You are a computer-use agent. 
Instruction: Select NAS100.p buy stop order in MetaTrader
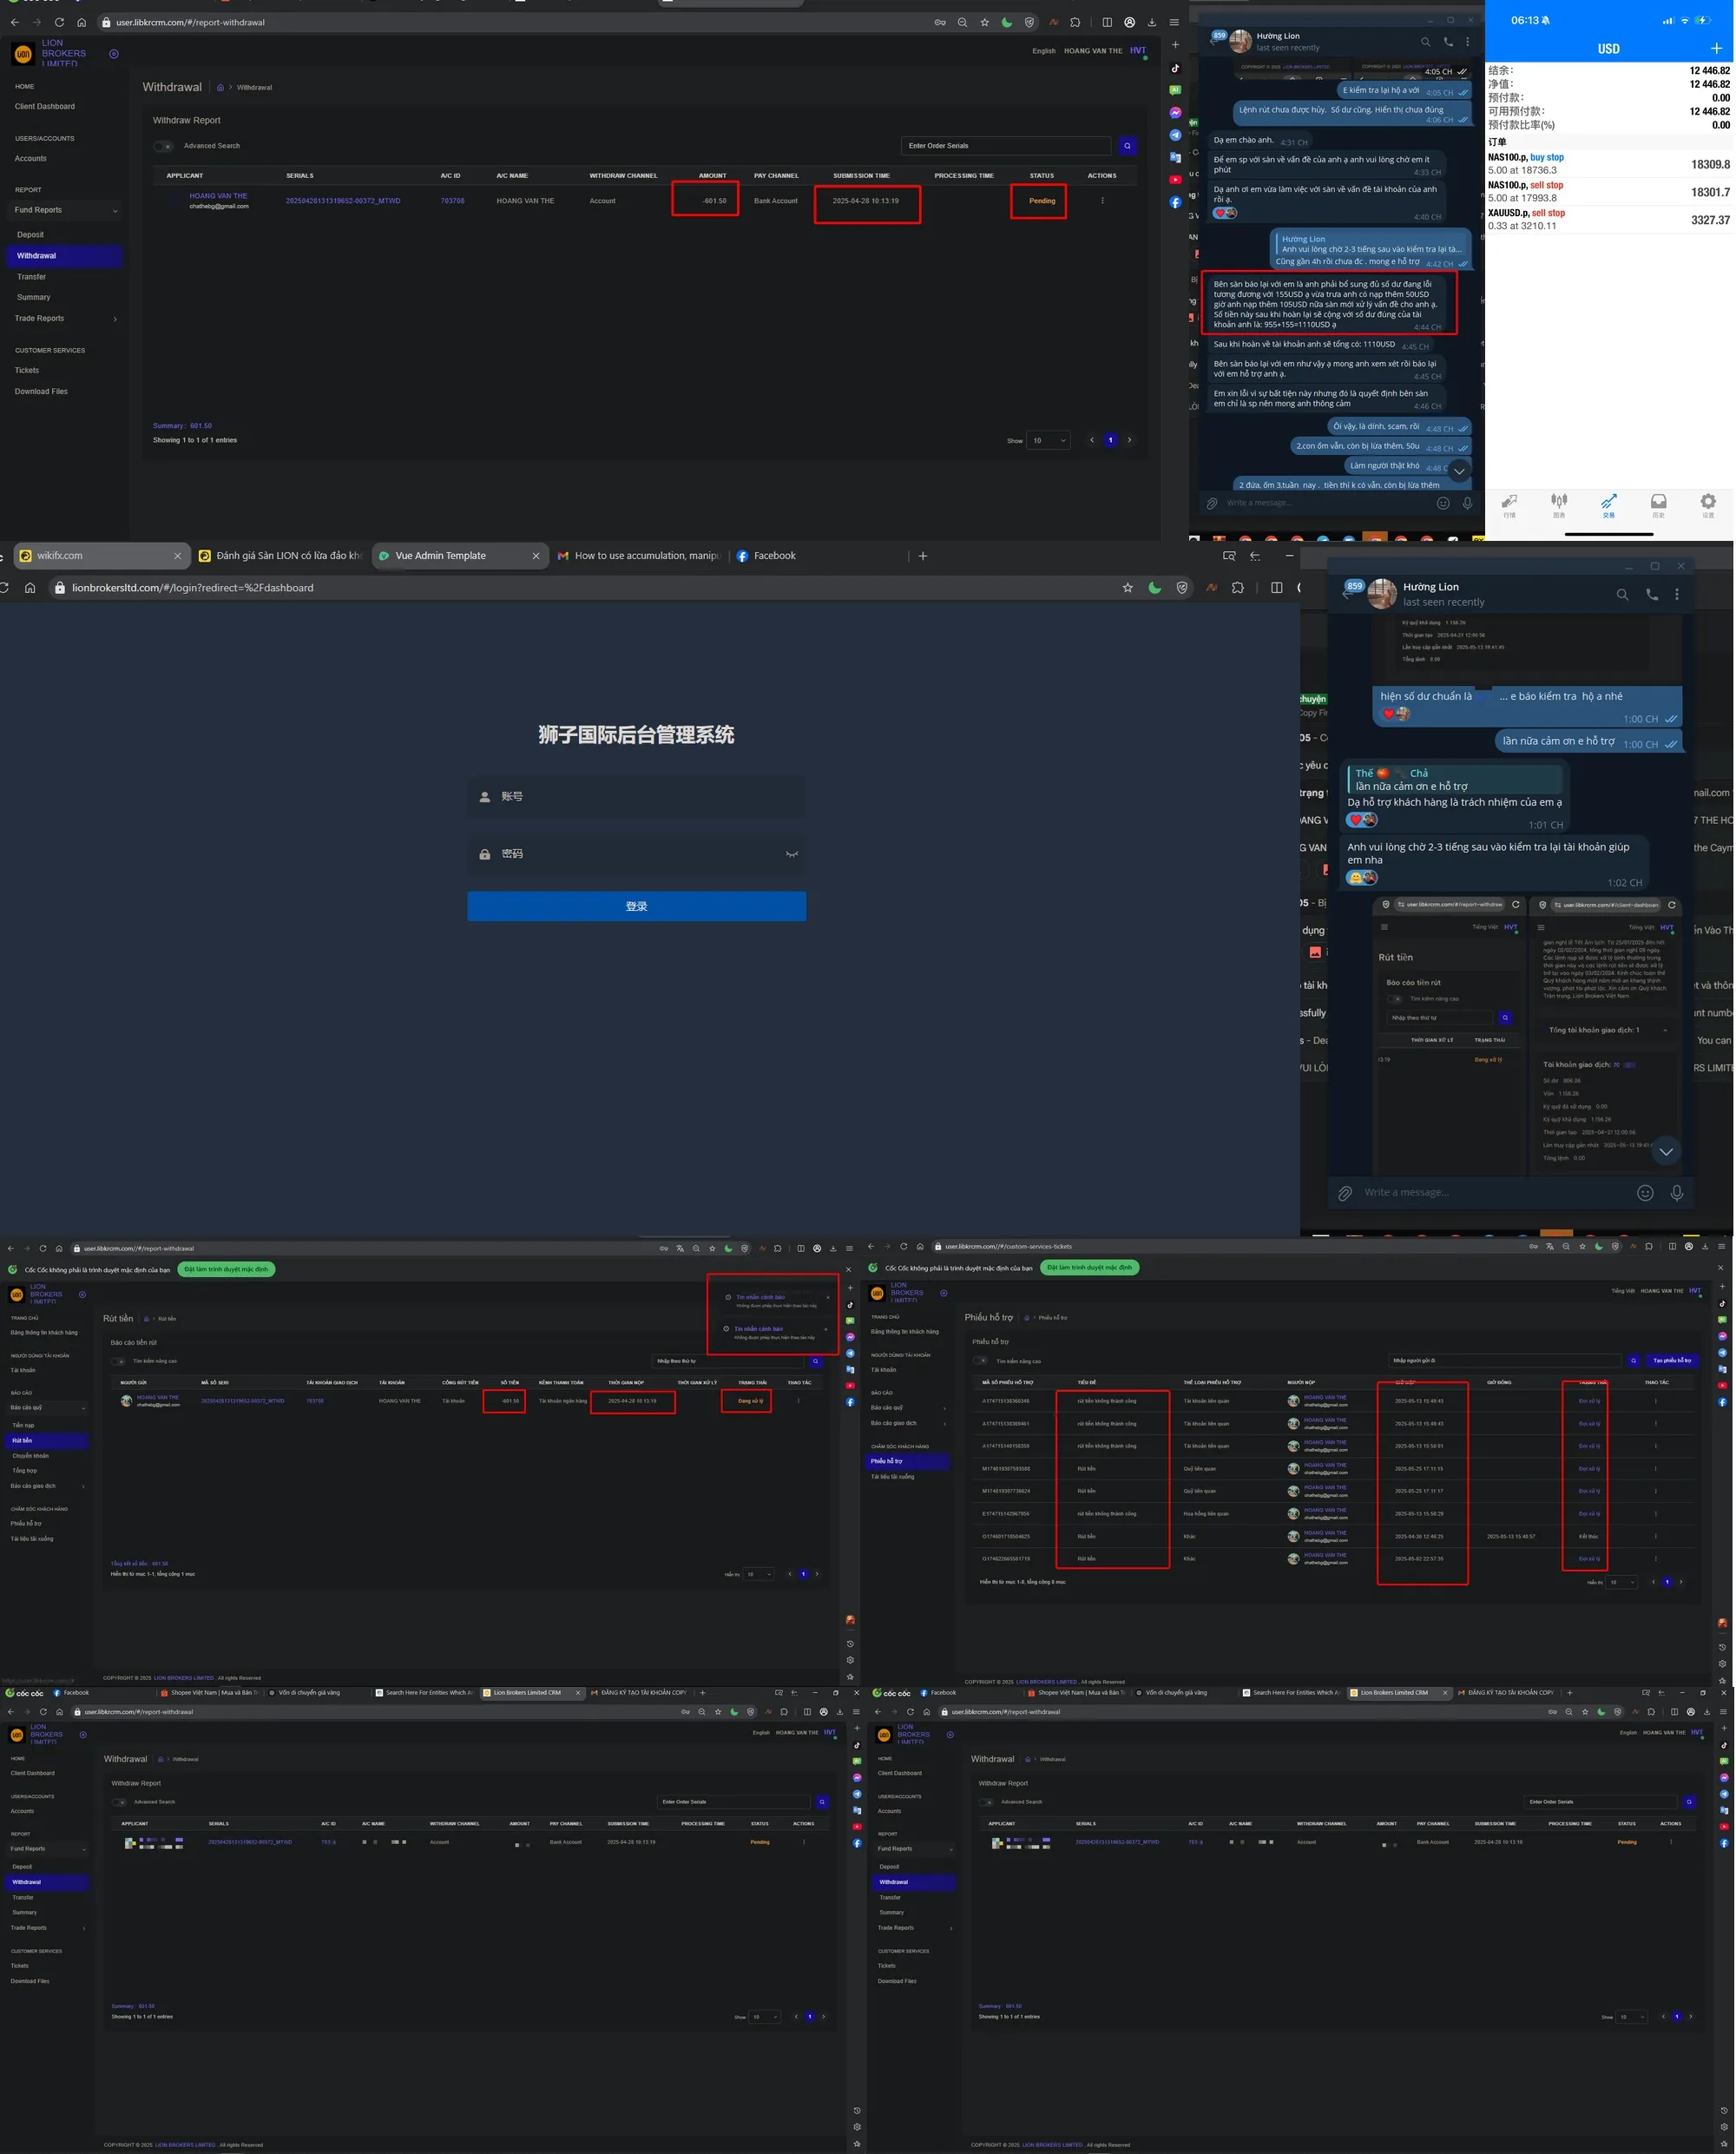click(1609, 163)
